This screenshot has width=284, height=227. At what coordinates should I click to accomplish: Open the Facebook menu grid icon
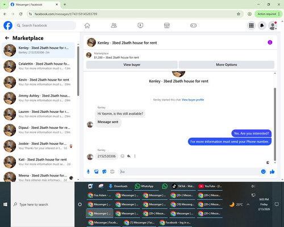coord(251,26)
